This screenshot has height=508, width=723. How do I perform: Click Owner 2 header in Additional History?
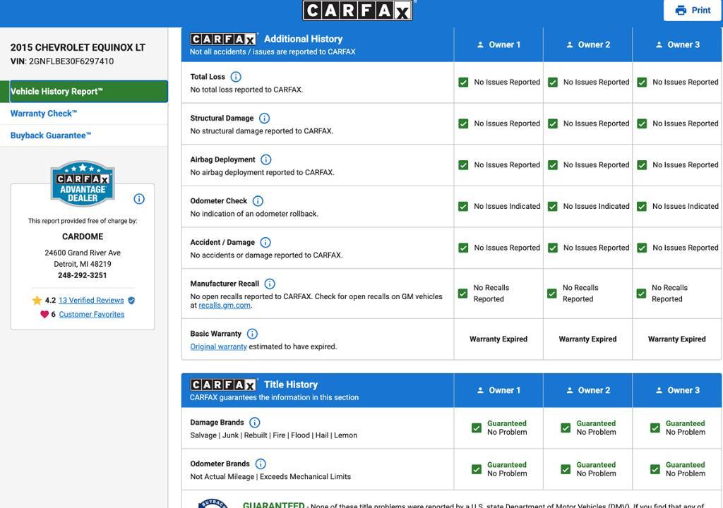coord(588,44)
